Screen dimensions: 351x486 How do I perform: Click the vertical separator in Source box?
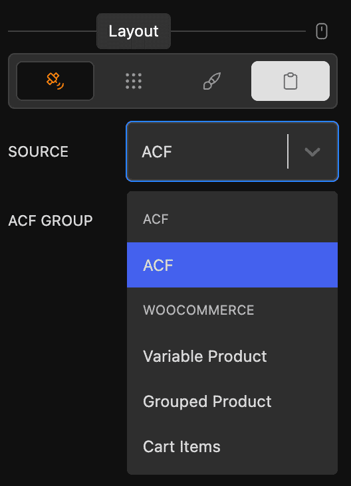pos(288,151)
